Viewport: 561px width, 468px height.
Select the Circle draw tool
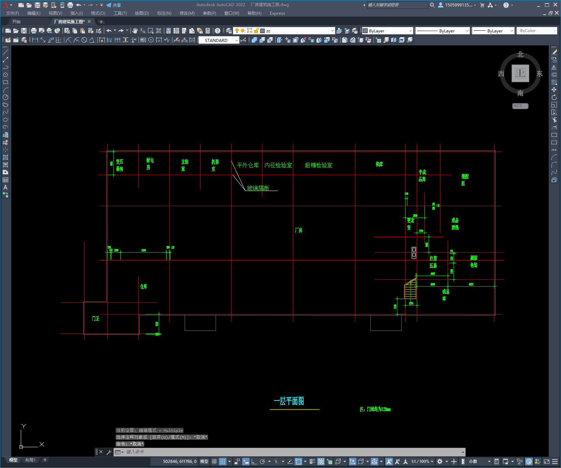5,97
